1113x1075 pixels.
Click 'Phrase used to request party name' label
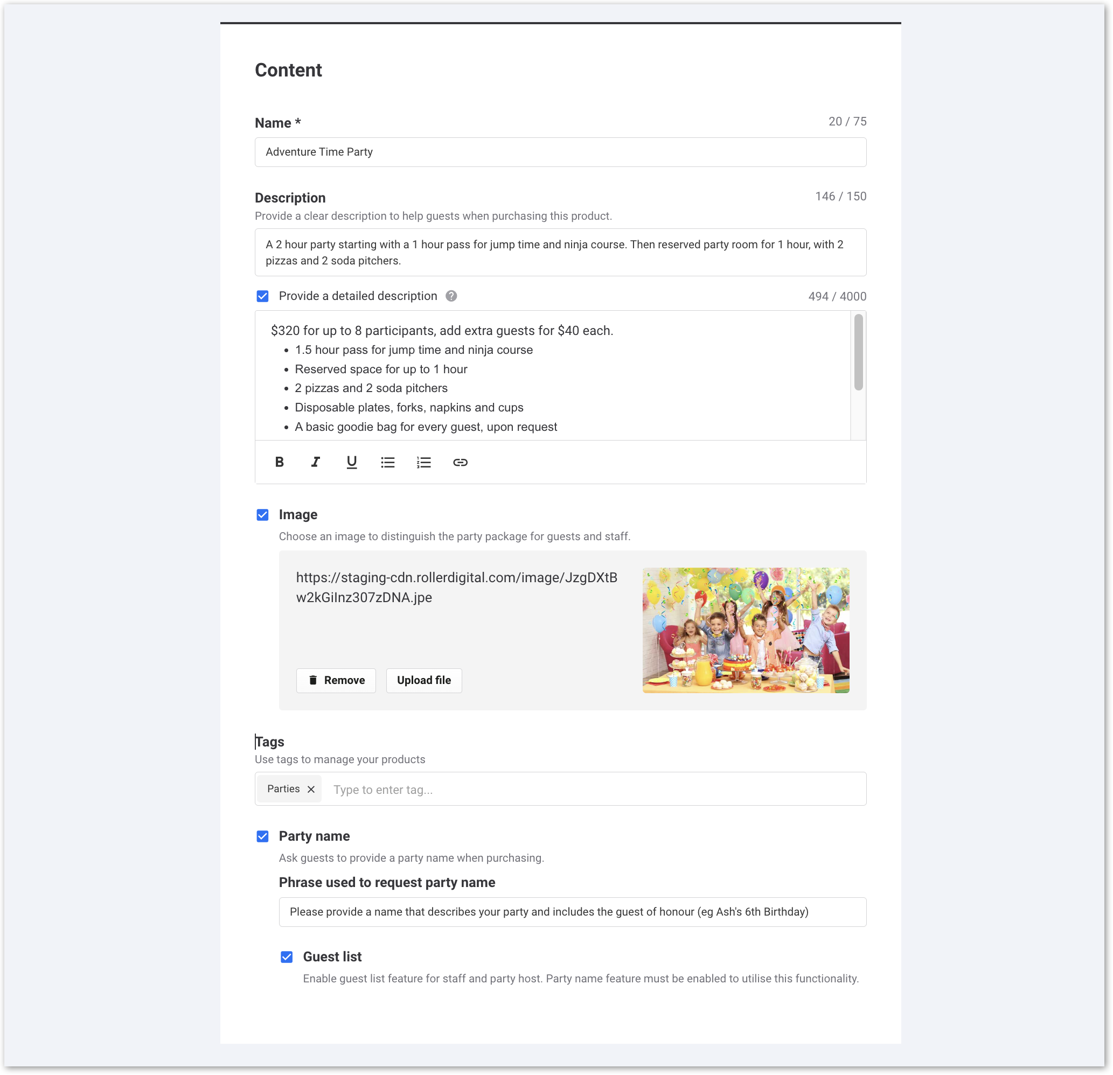point(387,882)
